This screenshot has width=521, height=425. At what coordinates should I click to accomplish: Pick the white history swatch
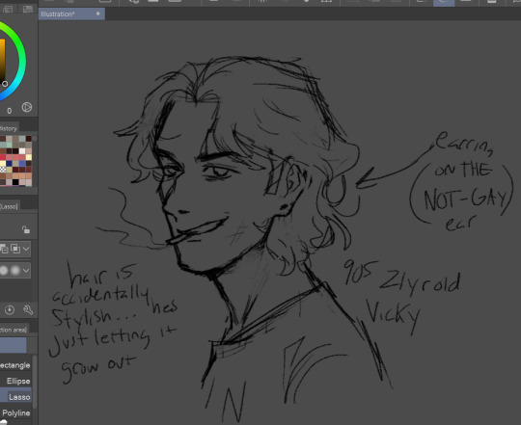tap(22, 151)
